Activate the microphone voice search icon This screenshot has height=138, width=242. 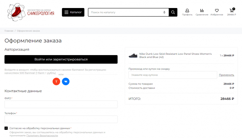tap(164, 12)
